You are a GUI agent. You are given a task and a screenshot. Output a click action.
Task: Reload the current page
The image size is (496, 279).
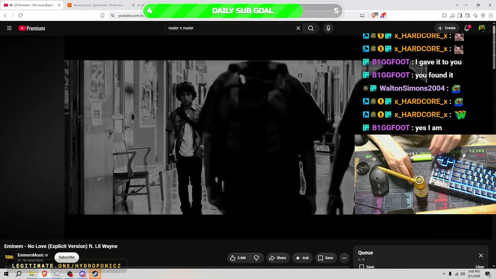[21, 15]
